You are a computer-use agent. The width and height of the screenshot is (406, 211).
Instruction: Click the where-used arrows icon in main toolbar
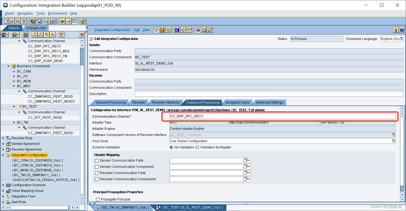pos(47,21)
